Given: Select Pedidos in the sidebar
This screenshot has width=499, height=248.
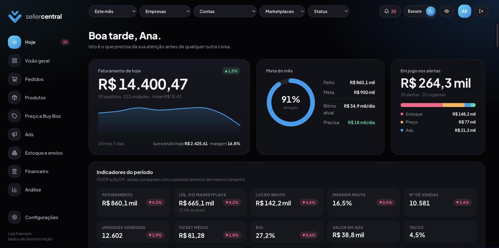Looking at the screenshot, I should (34, 79).
